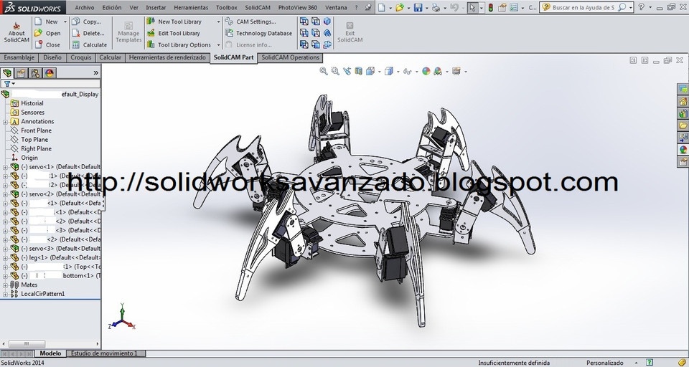Expand the manager panel tabs chevron
Screen dimensions: 689x367
(x=95, y=73)
